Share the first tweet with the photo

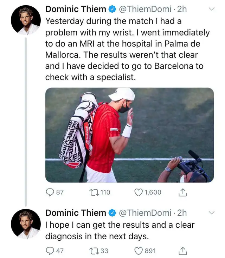tap(183, 192)
